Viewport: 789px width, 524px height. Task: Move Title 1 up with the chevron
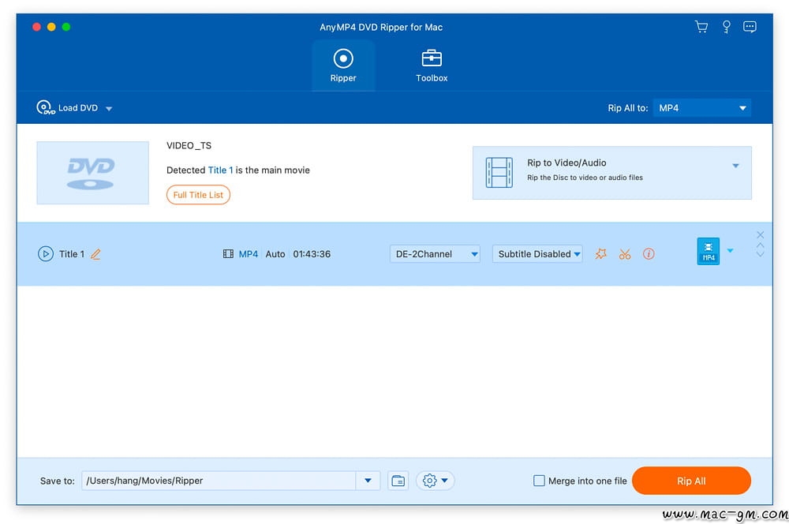pos(761,245)
